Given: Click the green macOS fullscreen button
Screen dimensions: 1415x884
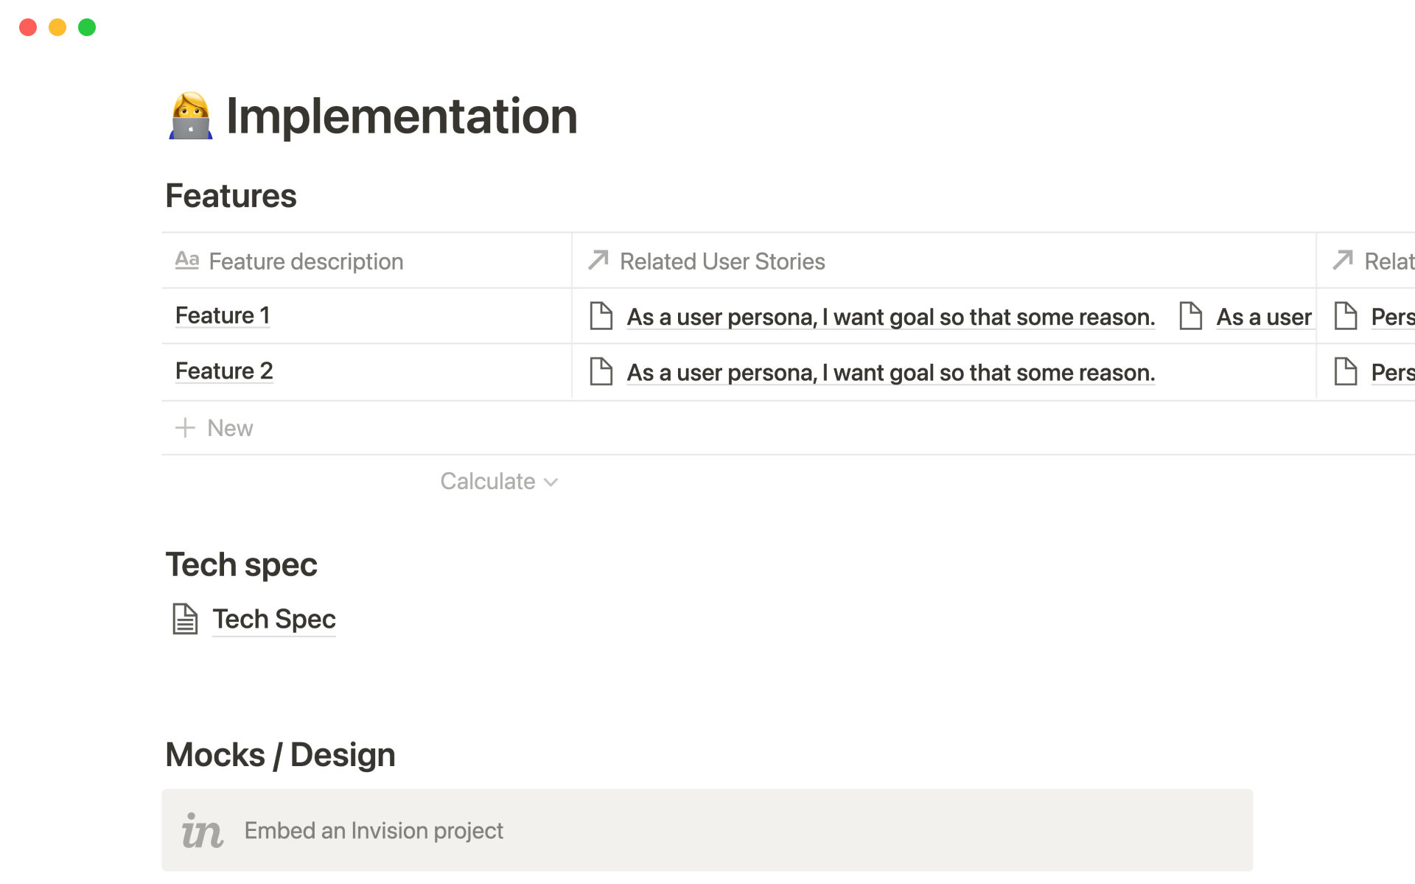Looking at the screenshot, I should tap(87, 27).
